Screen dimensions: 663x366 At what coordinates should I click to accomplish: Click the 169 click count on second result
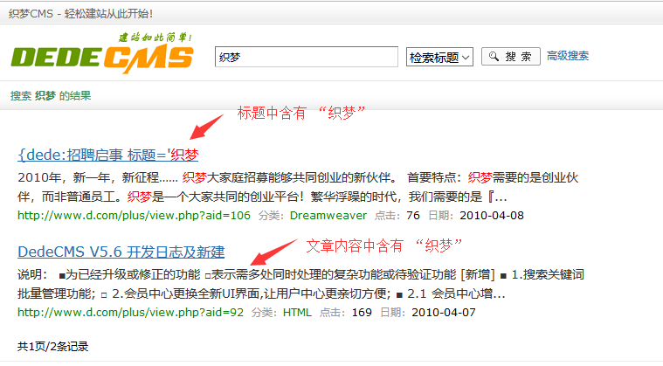coord(362,311)
